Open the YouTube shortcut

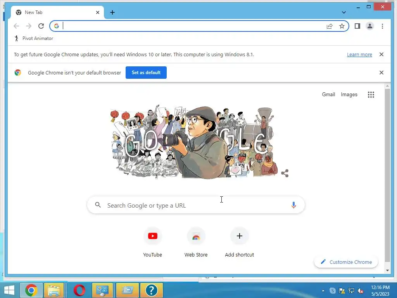click(152, 242)
